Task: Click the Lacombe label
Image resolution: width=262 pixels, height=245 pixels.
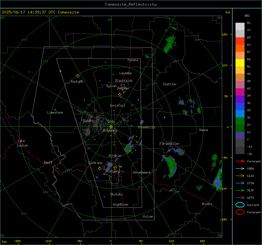Action: click(125, 73)
